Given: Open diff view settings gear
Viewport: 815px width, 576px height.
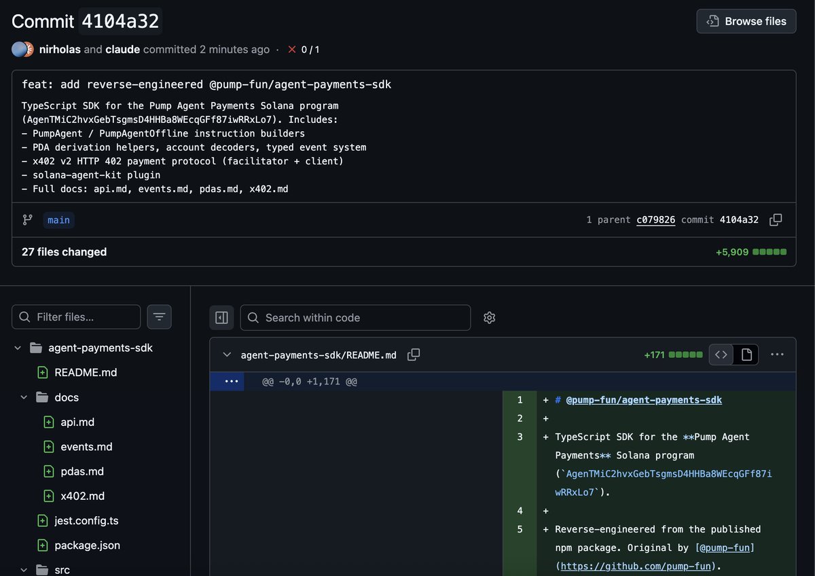Looking at the screenshot, I should click(x=489, y=317).
